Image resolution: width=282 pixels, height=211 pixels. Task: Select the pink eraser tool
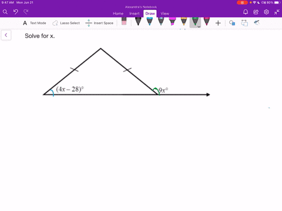pyautogui.click(x=124, y=21)
